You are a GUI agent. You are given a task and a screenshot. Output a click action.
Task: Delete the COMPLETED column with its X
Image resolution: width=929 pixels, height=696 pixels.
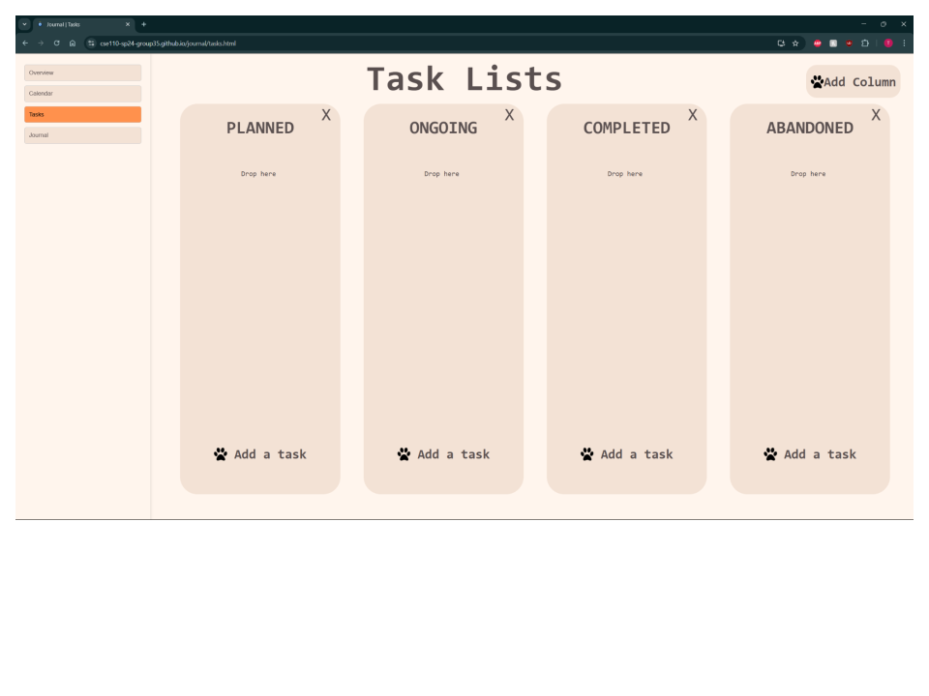[x=691, y=114]
